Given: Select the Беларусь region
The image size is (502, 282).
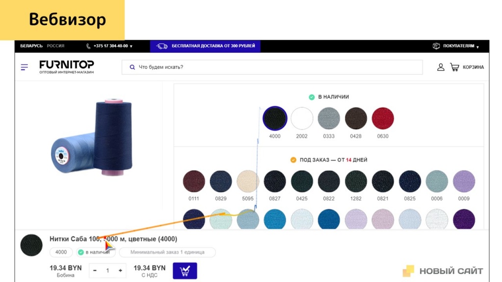Looking at the screenshot, I should coord(31,46).
